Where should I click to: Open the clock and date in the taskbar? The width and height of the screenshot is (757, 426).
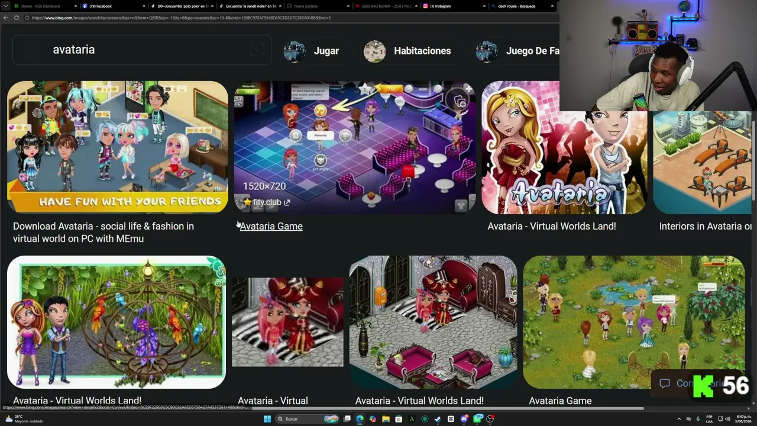click(744, 419)
